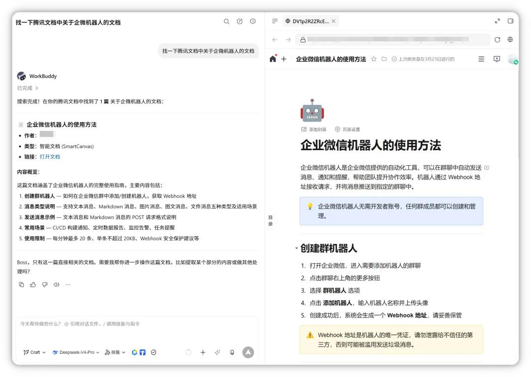Viewport: 531px width, 377px height.
Task: Click the user message bubble
Action: point(208,51)
